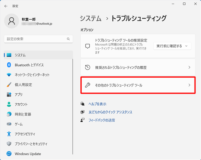Click the feedback person icon beside フィードバックの送信
Viewport: 201px width, 160px height.
point(82,120)
